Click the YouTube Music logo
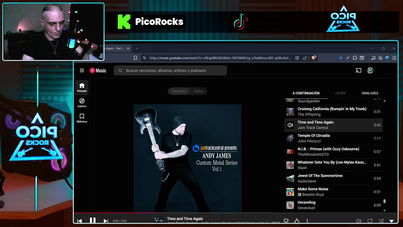 point(98,71)
